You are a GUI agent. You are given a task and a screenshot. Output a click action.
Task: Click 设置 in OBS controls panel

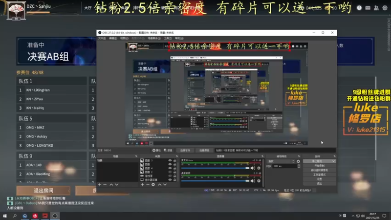point(320,179)
